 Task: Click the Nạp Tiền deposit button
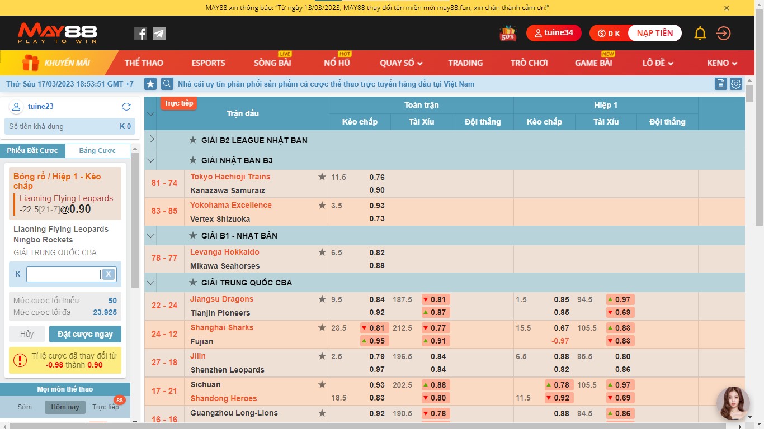click(654, 34)
